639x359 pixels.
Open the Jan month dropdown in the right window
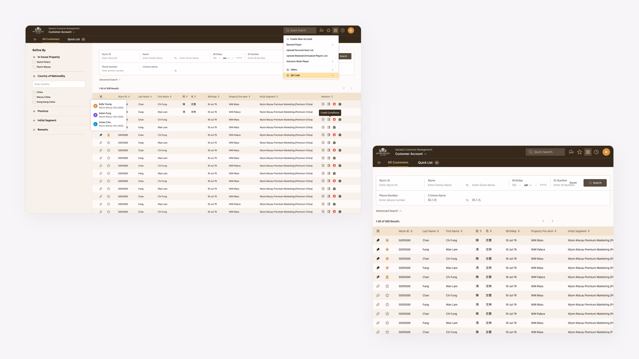coord(528,185)
